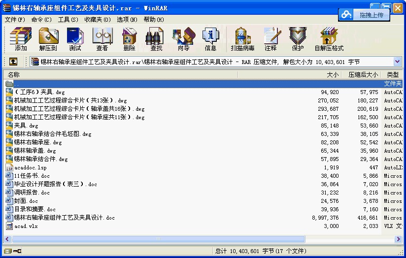Expand the archive path dropdown
406x258 pixels.
pos(398,62)
